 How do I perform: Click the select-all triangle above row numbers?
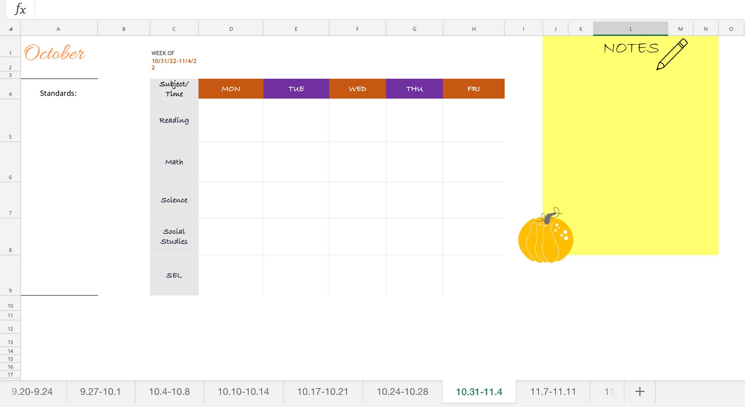(11, 28)
